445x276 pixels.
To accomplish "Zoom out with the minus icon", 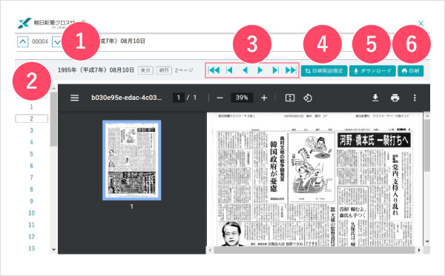I will [x=220, y=98].
